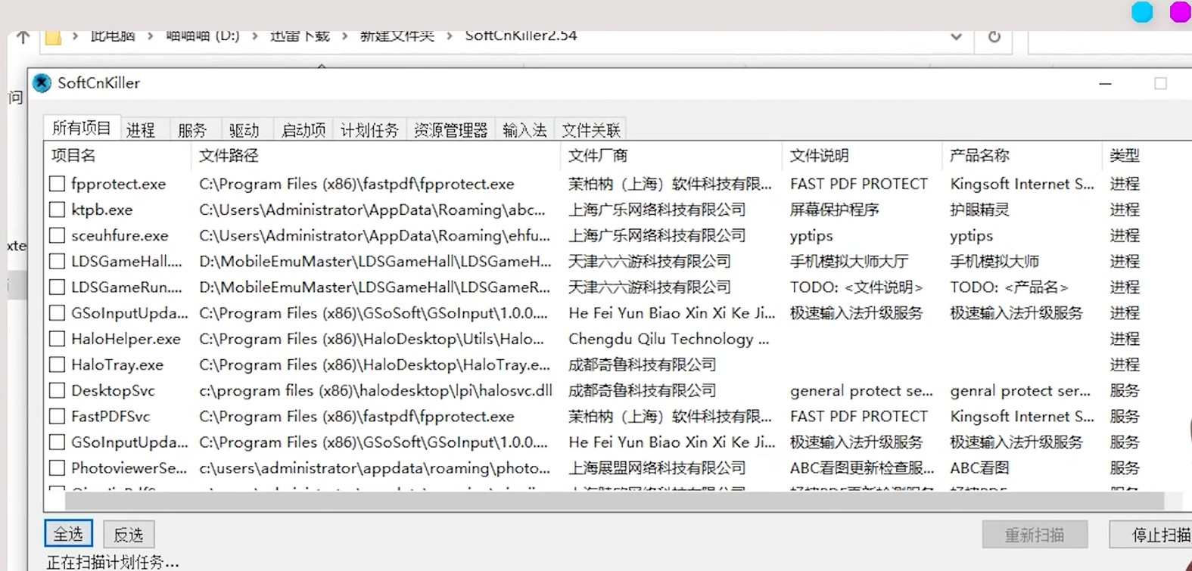This screenshot has height=571, width=1192.
Task: Sort by the 产品名称 column header
Action: click(x=1022, y=155)
